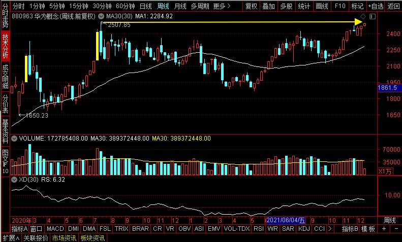The image size is (402, 242).
Task: Select the 指标B tab
Action: 350,229
